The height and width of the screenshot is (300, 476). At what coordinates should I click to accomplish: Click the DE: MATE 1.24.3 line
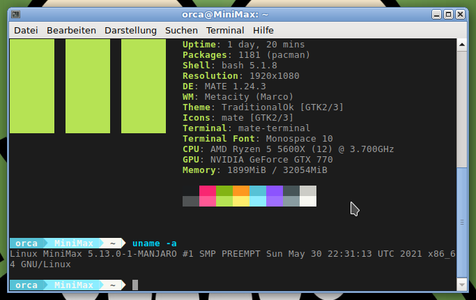(x=224, y=87)
